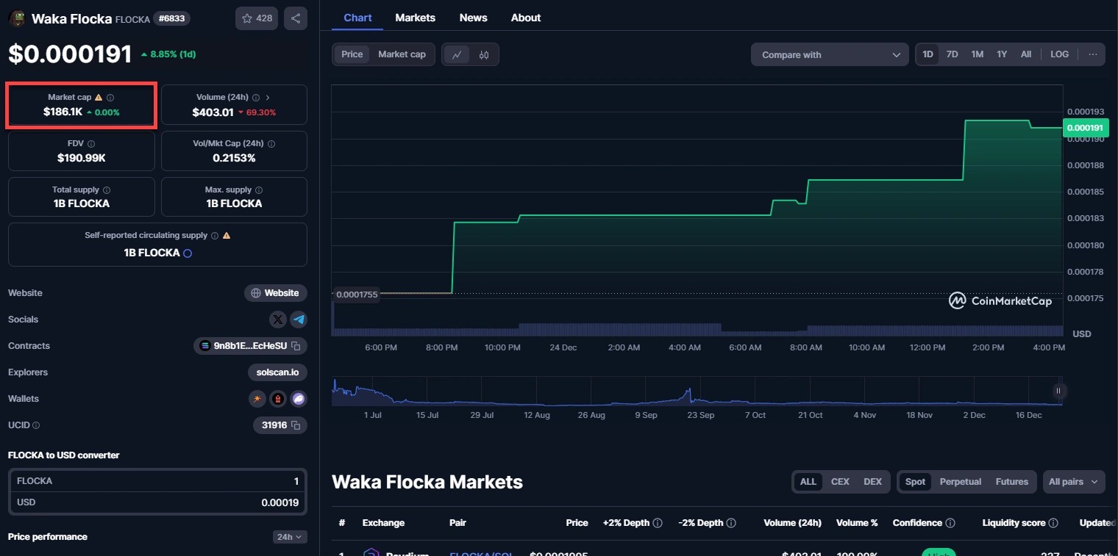Open the X (Twitter) social icon
This screenshot has height=556, width=1118.
tap(277, 319)
